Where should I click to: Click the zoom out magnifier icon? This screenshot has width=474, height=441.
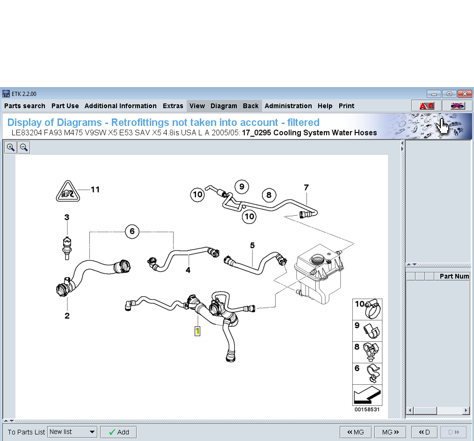[x=23, y=147]
